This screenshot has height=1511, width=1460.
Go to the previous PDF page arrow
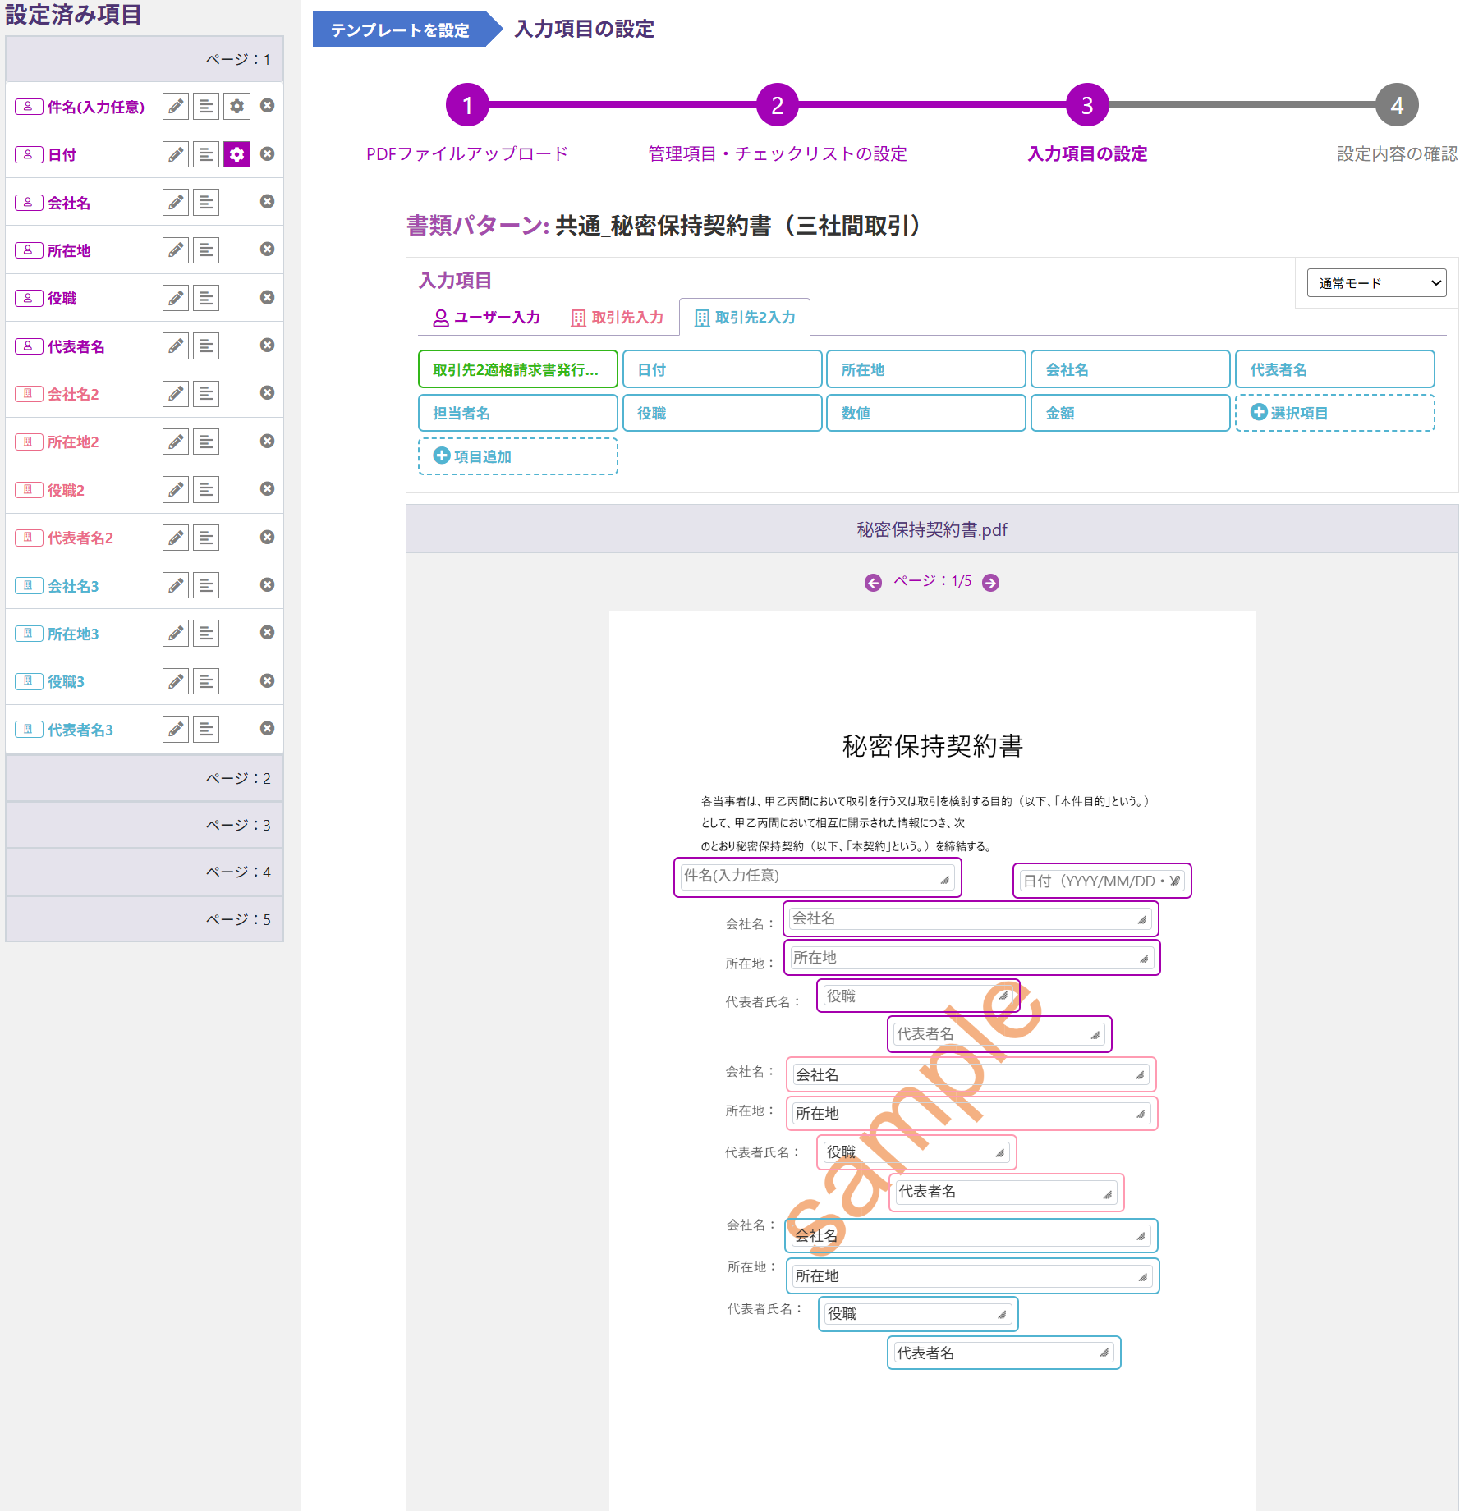pyautogui.click(x=874, y=582)
